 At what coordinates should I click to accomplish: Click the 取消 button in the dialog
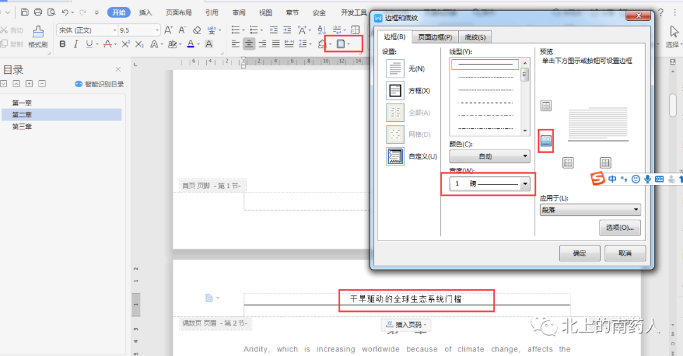click(x=625, y=253)
